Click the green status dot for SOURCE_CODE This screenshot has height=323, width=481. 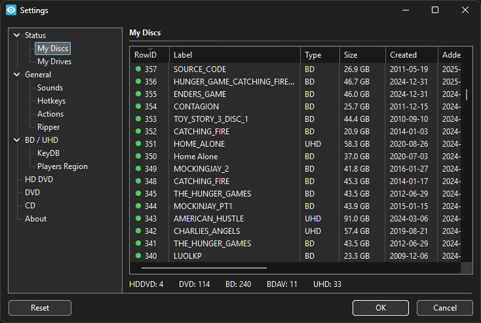(x=138, y=69)
